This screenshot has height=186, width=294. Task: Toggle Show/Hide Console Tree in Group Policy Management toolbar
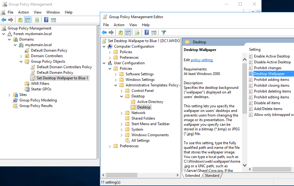(x=28, y=20)
